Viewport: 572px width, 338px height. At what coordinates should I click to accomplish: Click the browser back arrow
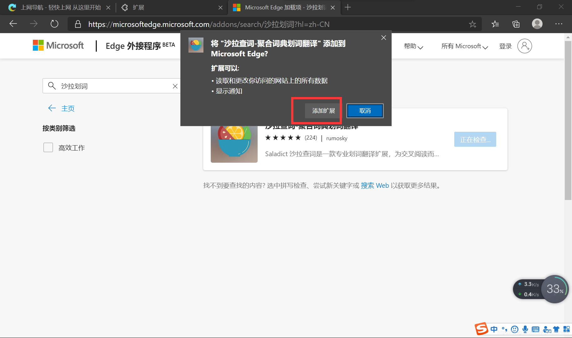click(13, 24)
